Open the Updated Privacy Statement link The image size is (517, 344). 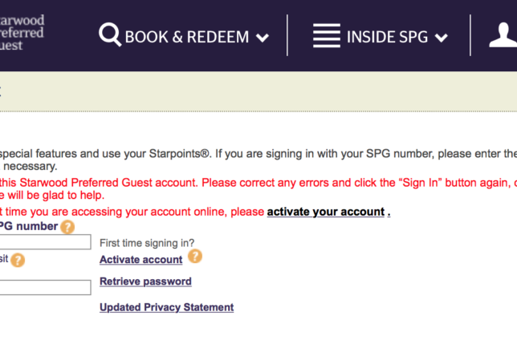166,307
